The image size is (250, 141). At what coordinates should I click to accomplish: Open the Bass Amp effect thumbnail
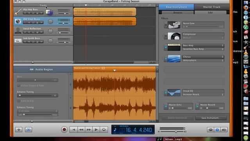point(174,47)
